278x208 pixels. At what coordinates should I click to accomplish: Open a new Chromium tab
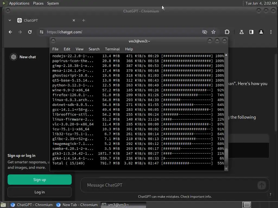coord(84,20)
